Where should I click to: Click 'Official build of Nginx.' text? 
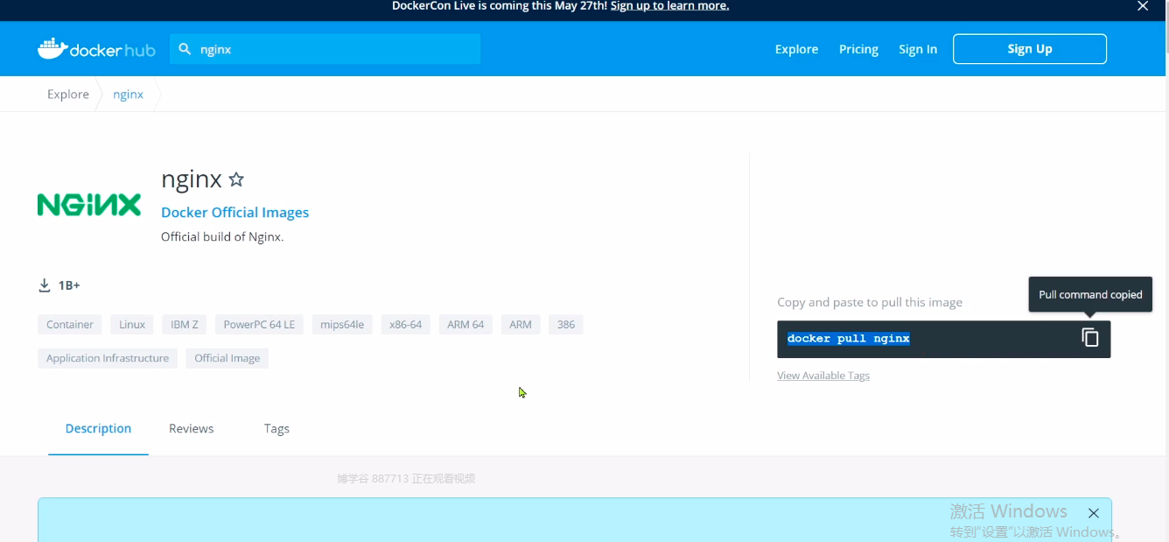tap(222, 236)
